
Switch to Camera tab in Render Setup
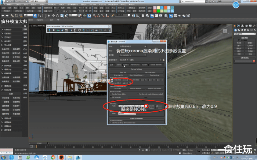pos(126,65)
